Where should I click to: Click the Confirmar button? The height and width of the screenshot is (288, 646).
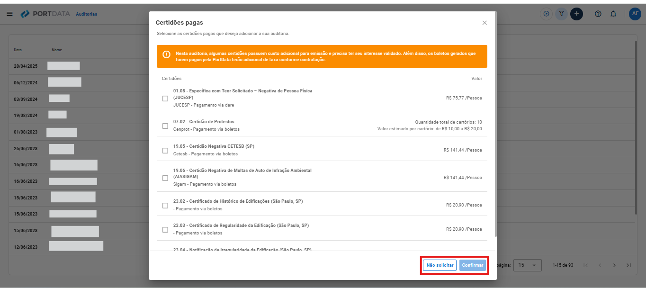click(x=473, y=265)
